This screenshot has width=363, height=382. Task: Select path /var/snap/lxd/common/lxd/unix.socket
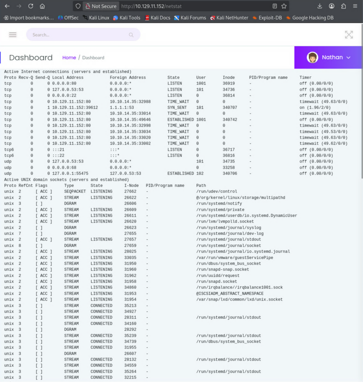239,300
